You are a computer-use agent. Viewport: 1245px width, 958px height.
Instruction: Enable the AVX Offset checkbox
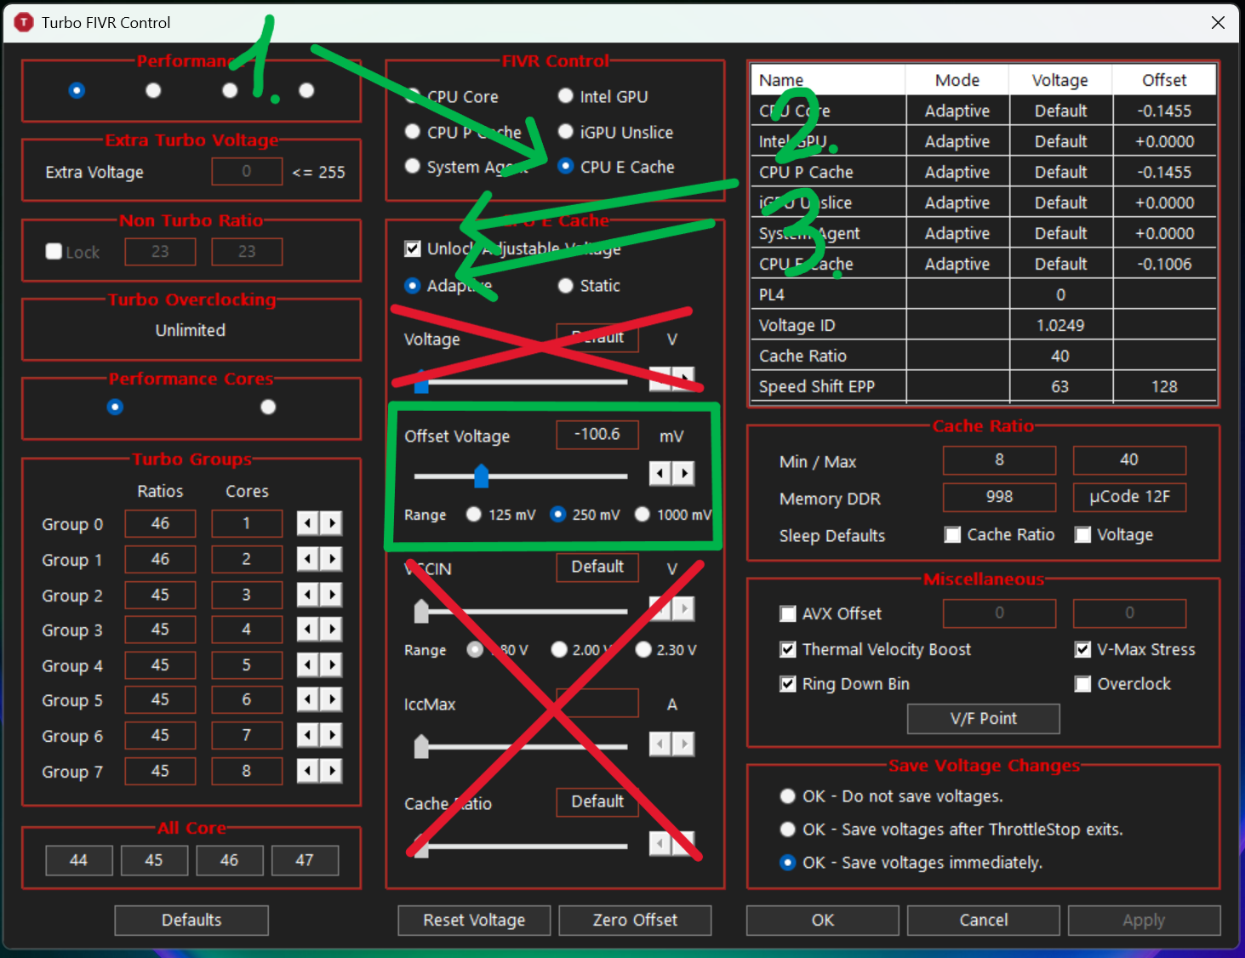point(788,613)
